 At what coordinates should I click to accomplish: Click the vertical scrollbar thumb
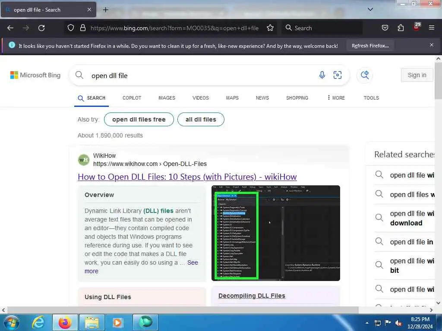(x=438, y=81)
